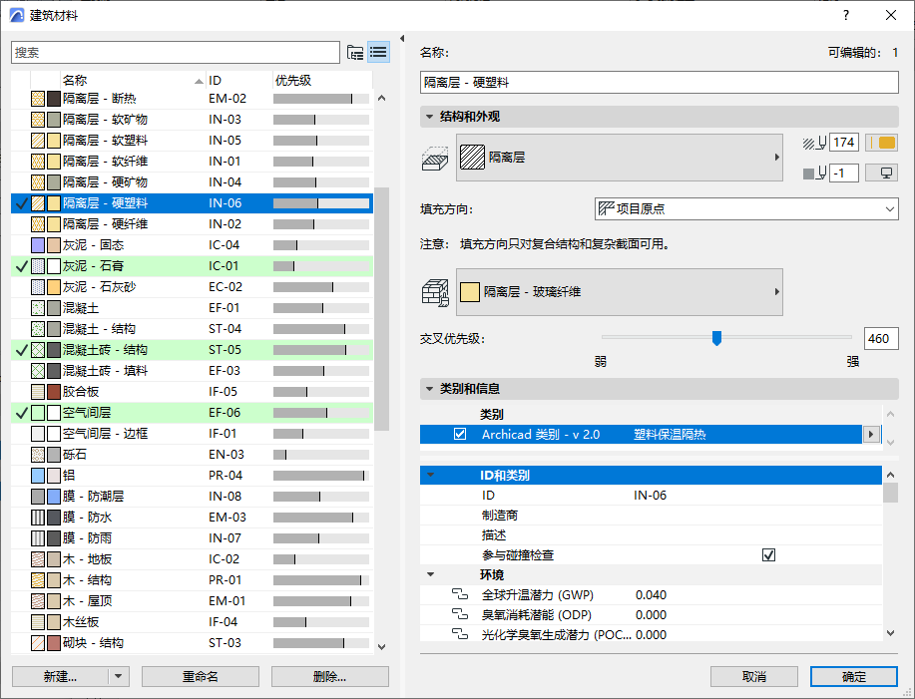Click checkmark of 灰泥 - 石膏 row
The image size is (915, 699).
22,266
